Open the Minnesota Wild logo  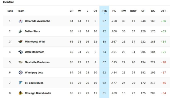coord(20,42)
